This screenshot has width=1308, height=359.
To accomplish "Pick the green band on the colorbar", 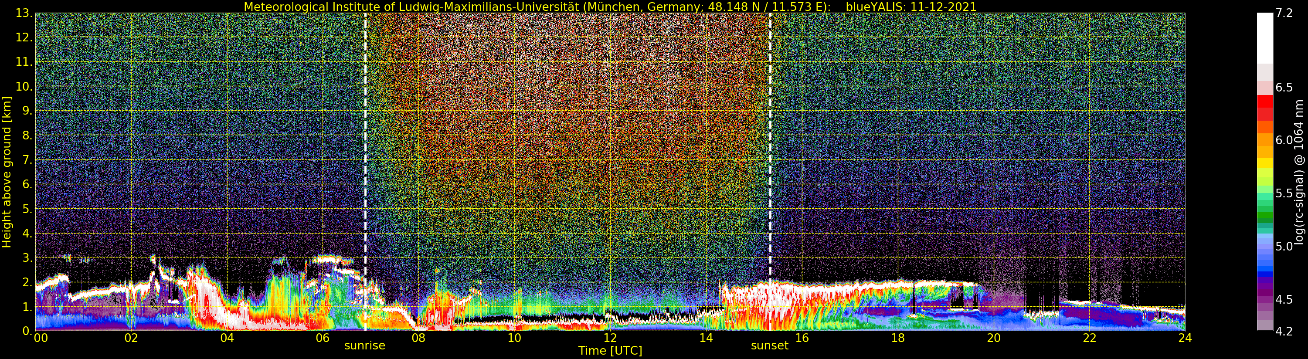I will (x=1265, y=213).
